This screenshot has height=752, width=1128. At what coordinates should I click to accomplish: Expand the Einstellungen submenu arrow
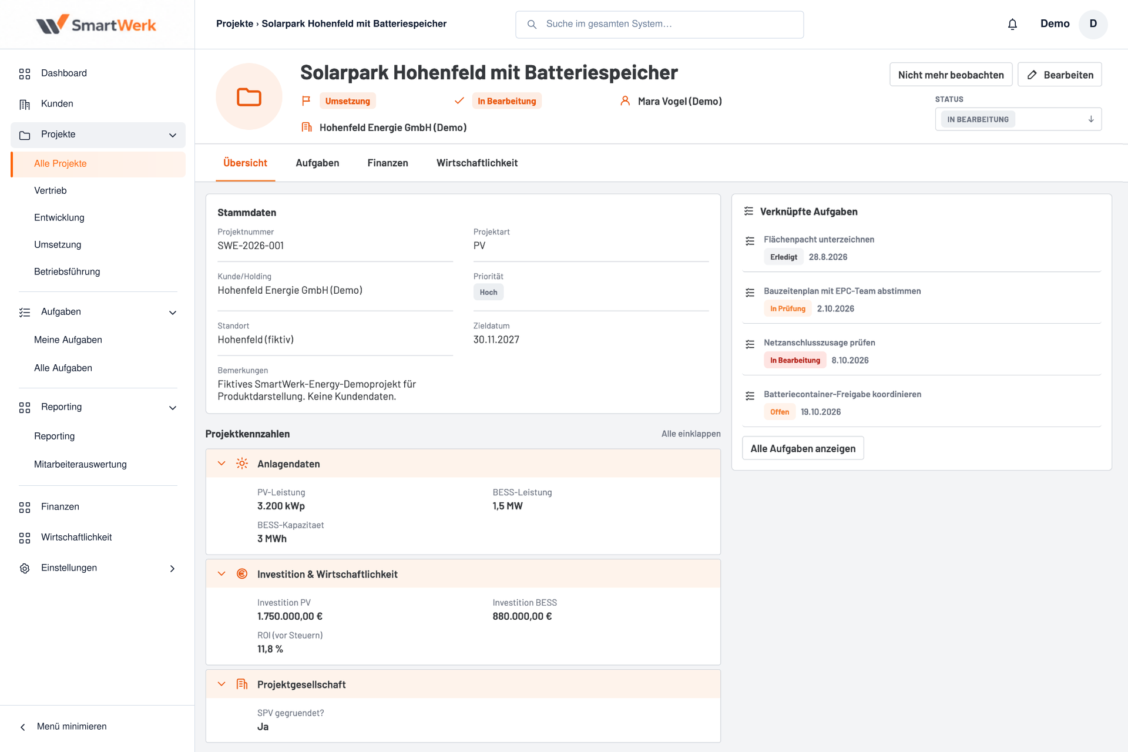[x=172, y=568]
